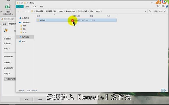This screenshot has width=169, height=105.
Task: Click 本地磁盘 (G:) breadcrumb segment
Action: tap(51, 11)
